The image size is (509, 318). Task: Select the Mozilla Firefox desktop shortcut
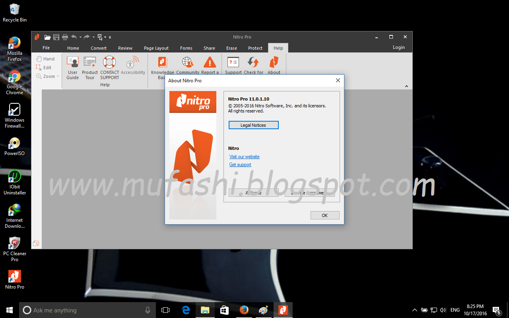tap(15, 49)
